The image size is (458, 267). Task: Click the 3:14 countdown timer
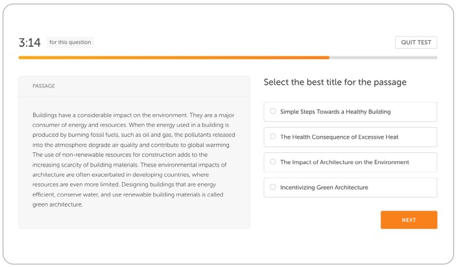(29, 43)
